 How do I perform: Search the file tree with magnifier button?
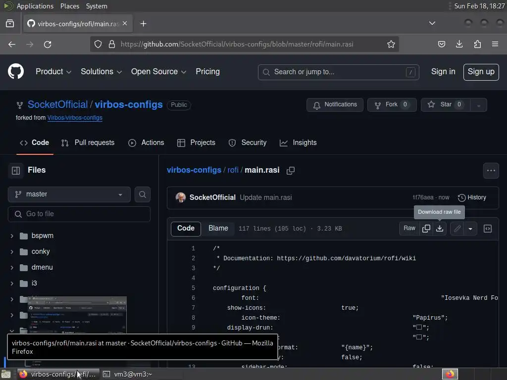tap(142, 194)
